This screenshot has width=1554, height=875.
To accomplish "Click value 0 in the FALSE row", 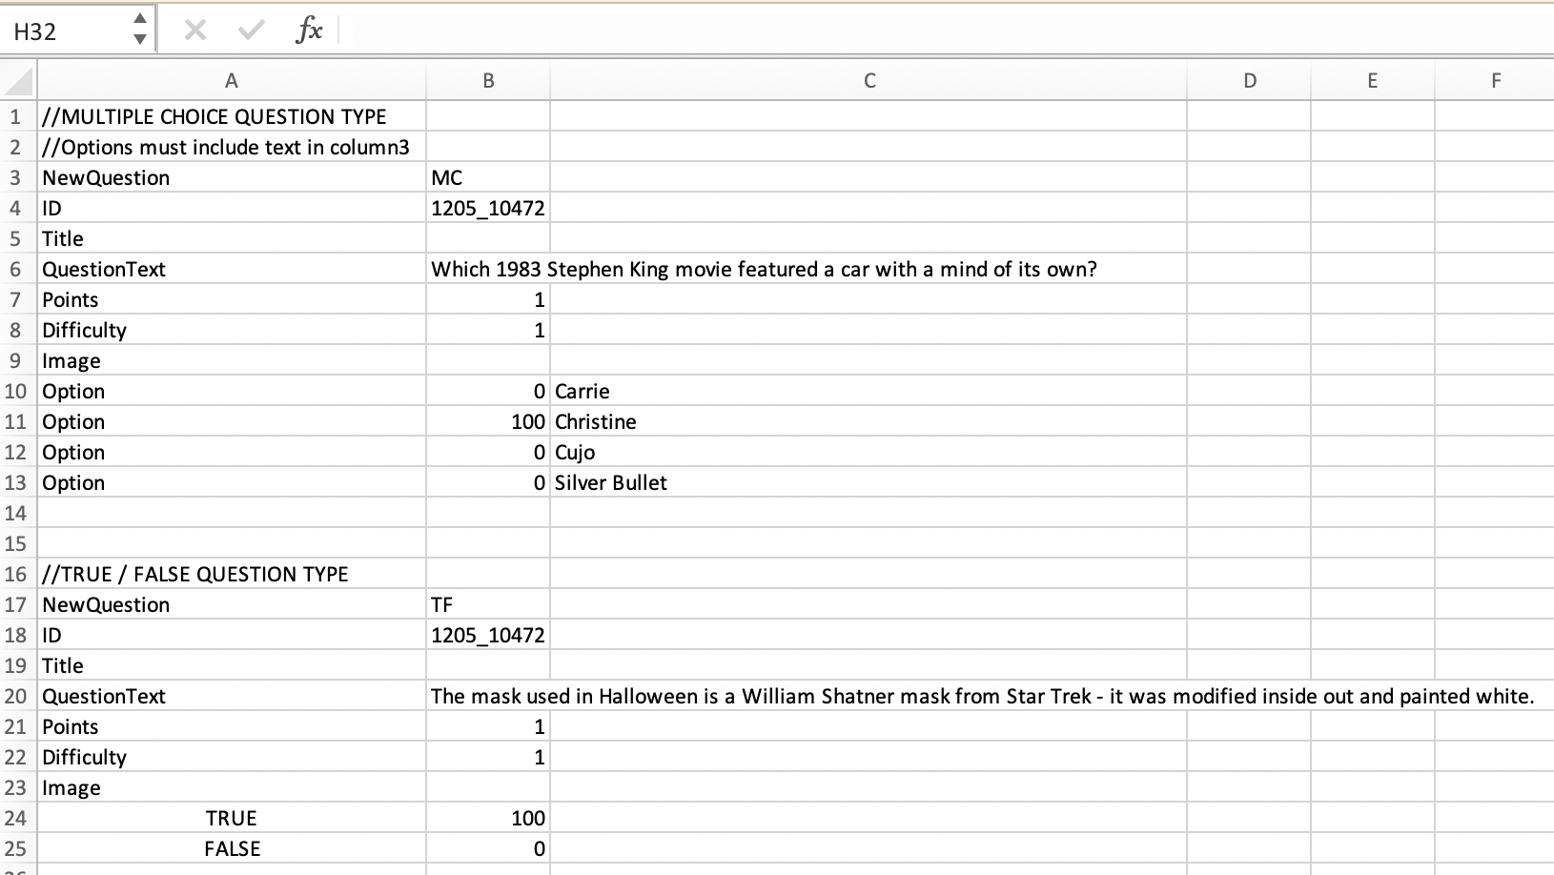I will click(x=488, y=848).
